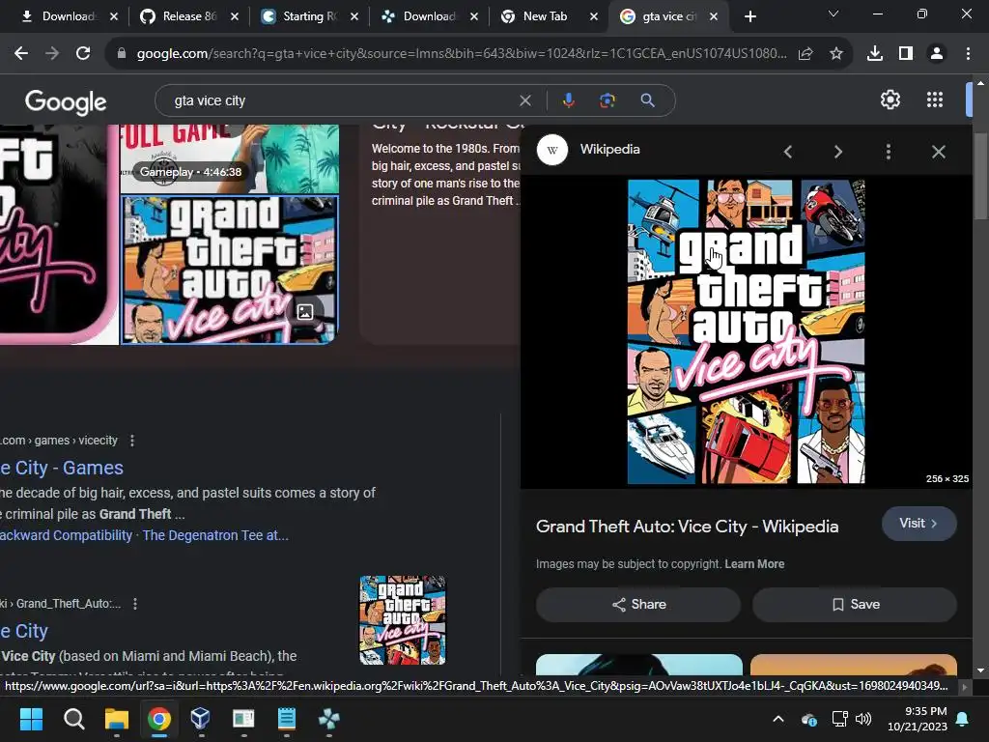This screenshot has height=742, width=989.
Task: Open options for the Grand_Theft_Auto result
Action: tap(135, 604)
